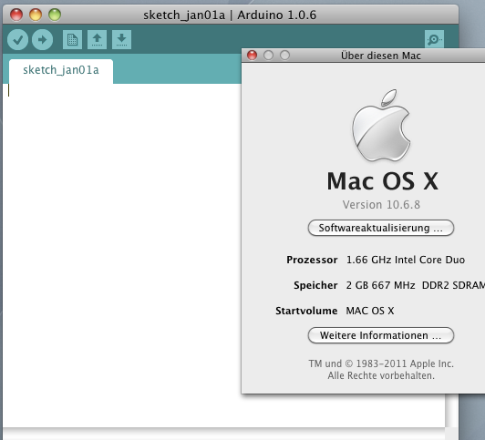Toggle the Version 10.6.8 text

coord(381,205)
